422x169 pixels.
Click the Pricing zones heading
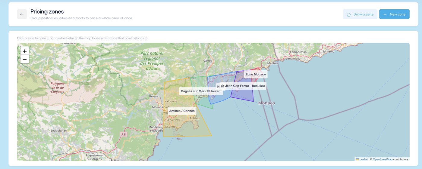[47, 11]
